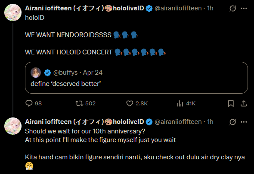
Task: Open @airaniiofifteen handle on first tweet
Action: 178,8
